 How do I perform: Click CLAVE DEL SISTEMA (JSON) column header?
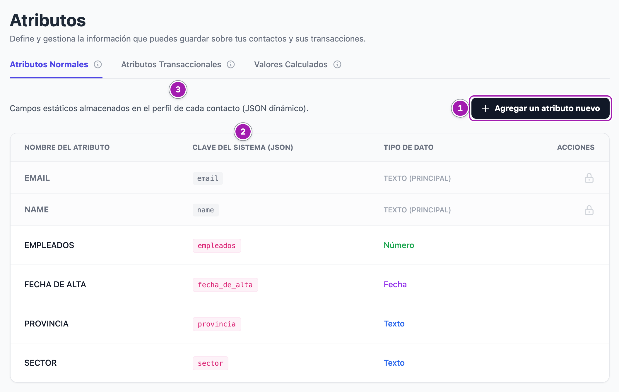click(243, 147)
